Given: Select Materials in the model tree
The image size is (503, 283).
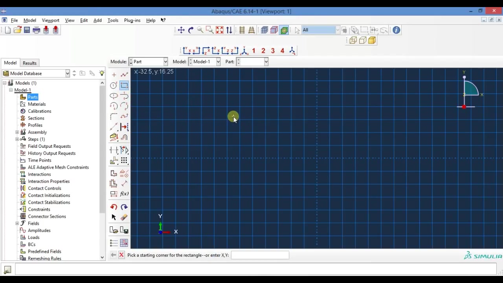Looking at the screenshot, I should 37,104.
